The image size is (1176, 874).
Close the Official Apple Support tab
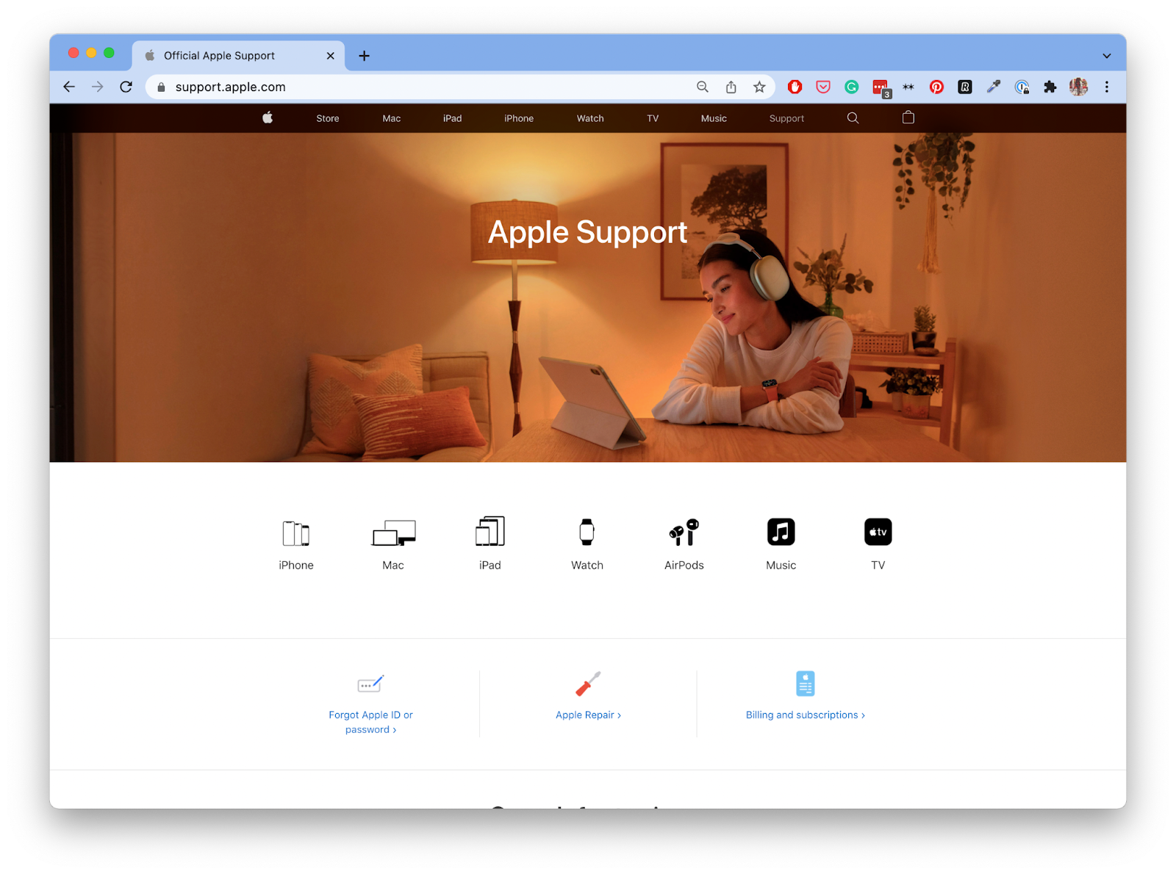tap(331, 56)
